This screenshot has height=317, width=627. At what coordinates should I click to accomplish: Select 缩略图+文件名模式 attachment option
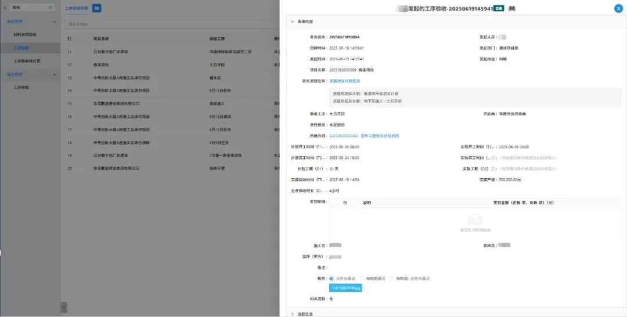coord(392,279)
